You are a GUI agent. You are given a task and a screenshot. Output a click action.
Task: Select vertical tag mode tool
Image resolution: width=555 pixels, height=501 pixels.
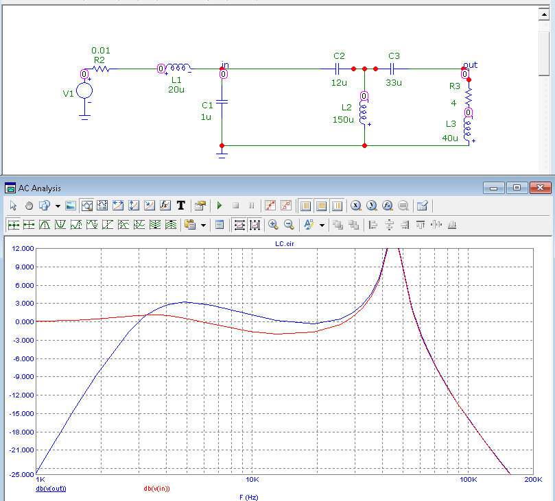pyautogui.click(x=134, y=206)
